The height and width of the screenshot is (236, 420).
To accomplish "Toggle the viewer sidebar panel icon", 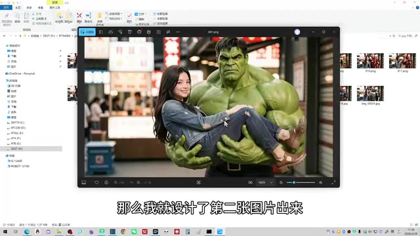I will [x=101, y=32].
